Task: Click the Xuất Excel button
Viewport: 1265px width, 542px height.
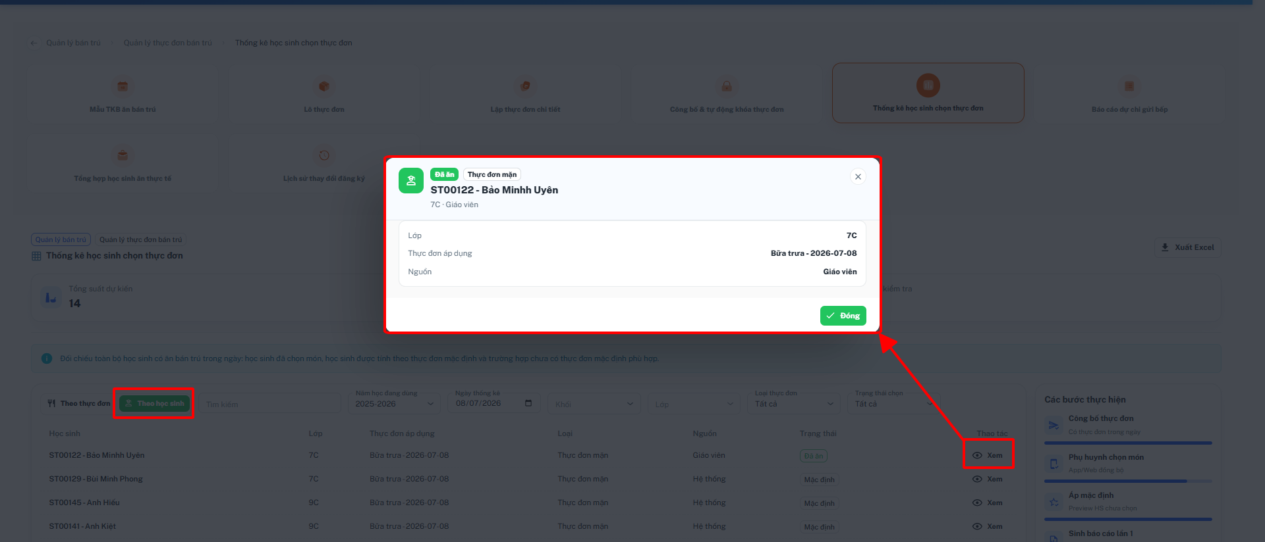Action: (1187, 247)
